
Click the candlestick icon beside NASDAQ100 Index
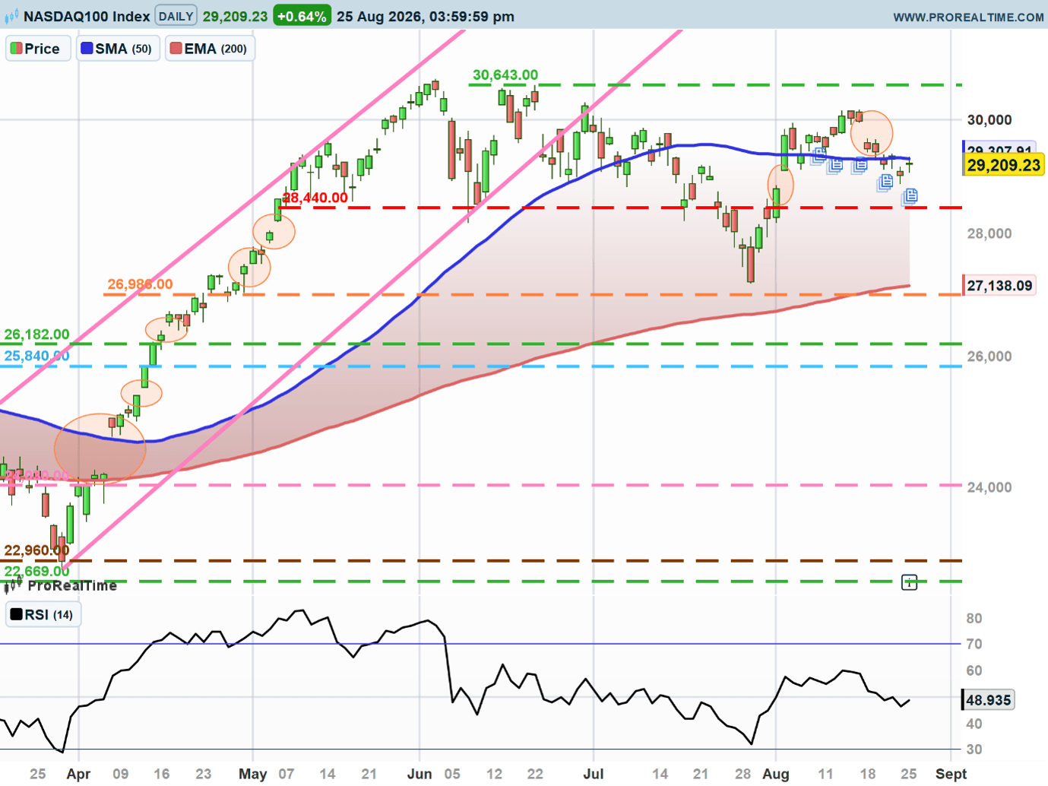click(11, 16)
